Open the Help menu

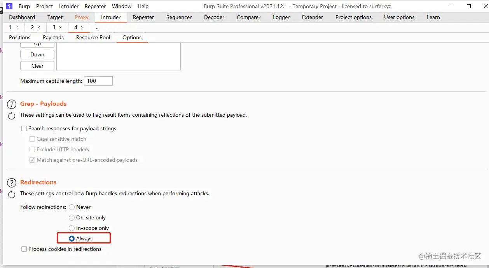point(143,6)
